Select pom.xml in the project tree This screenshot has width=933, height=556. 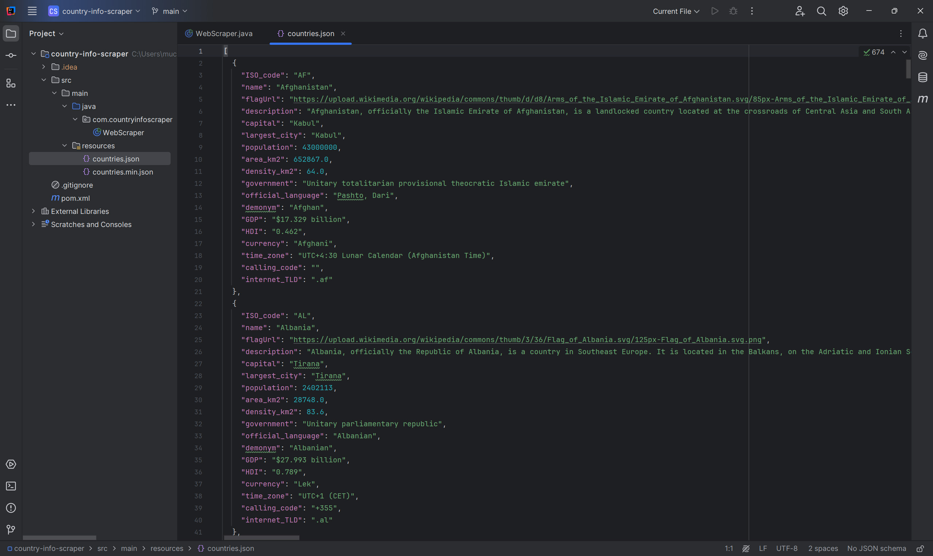click(x=75, y=198)
